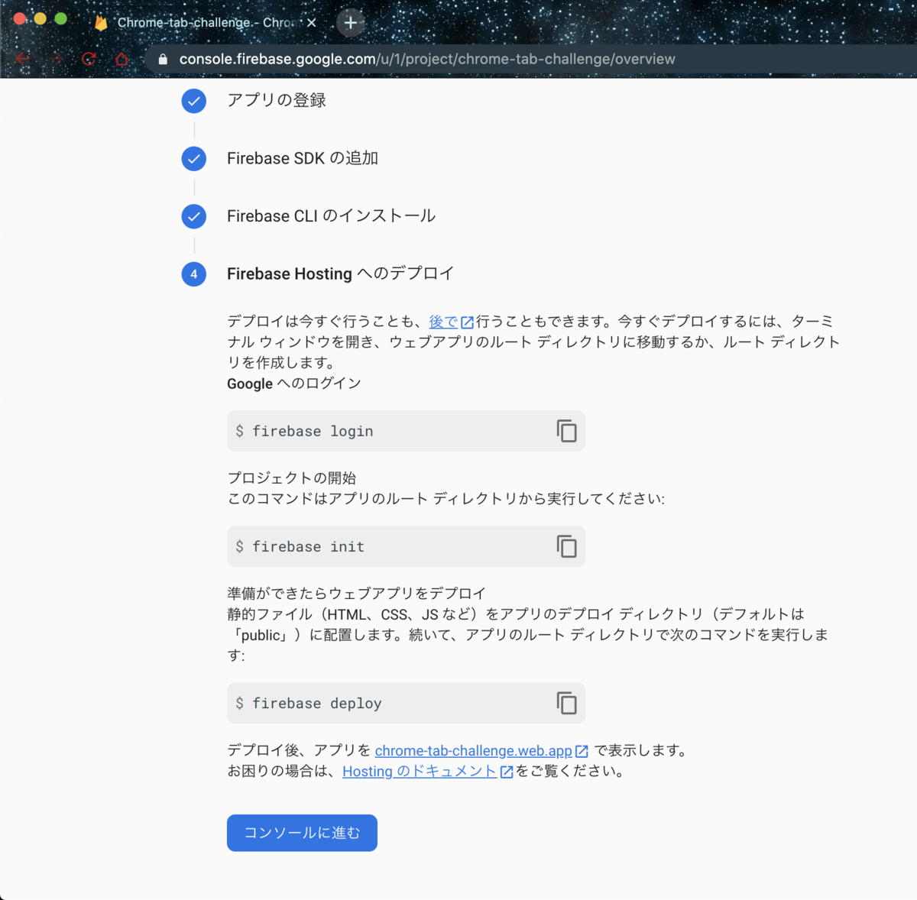Click the Google へのログイン label
This screenshot has height=900, width=917.
pyautogui.click(x=294, y=384)
